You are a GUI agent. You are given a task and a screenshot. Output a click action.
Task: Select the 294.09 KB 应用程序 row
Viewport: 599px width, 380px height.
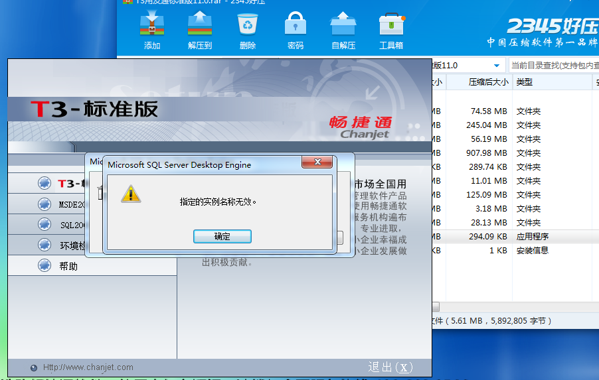coord(515,237)
